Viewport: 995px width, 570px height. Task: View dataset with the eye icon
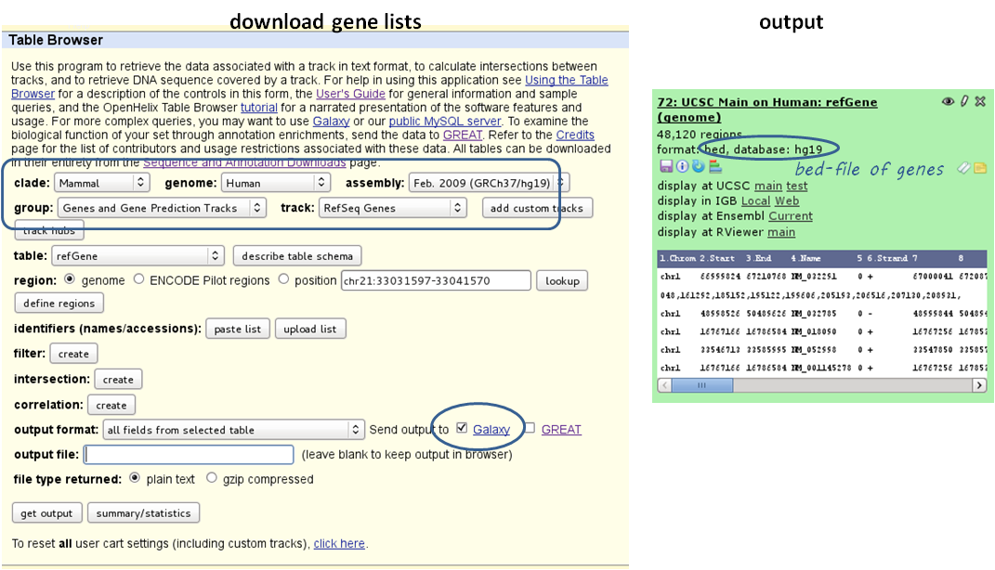click(948, 101)
